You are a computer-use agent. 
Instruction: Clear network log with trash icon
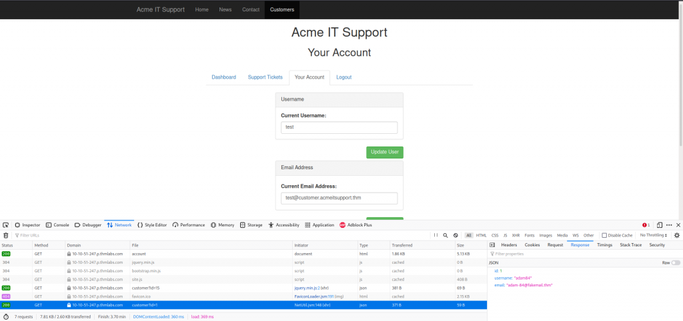point(6,235)
